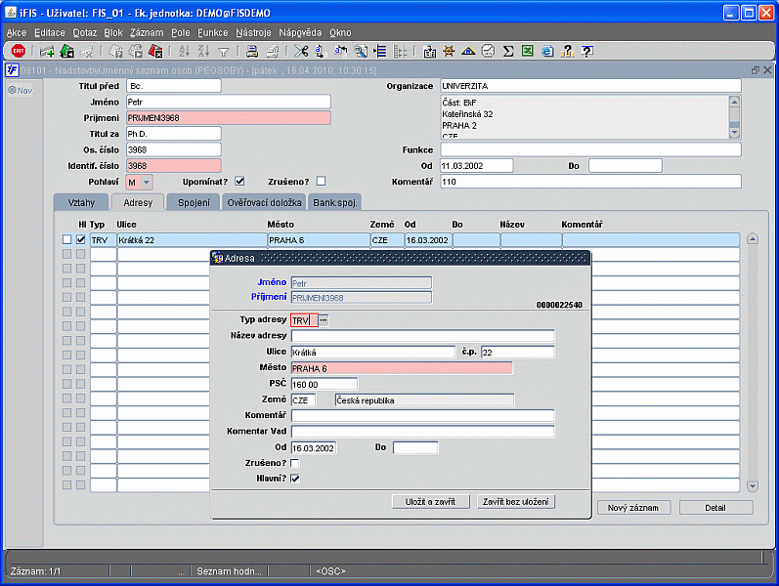Click the Sigma sum toolbar icon
This screenshot has width=779, height=586.
tap(508, 51)
